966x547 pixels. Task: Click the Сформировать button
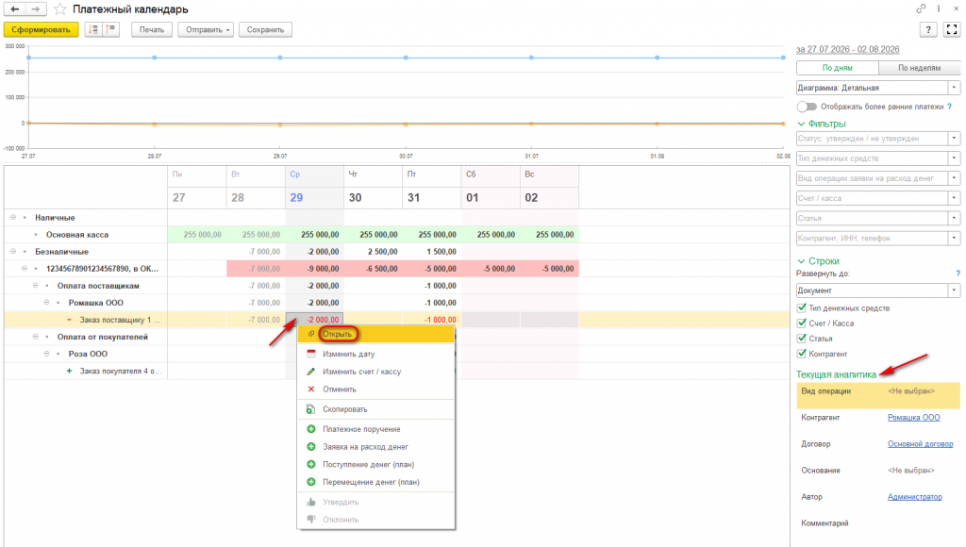pos(41,29)
